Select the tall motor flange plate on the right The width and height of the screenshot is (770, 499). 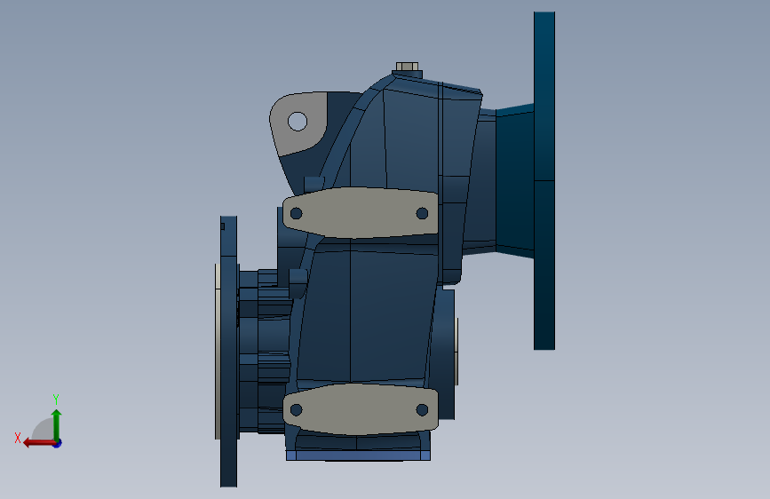coord(544,181)
